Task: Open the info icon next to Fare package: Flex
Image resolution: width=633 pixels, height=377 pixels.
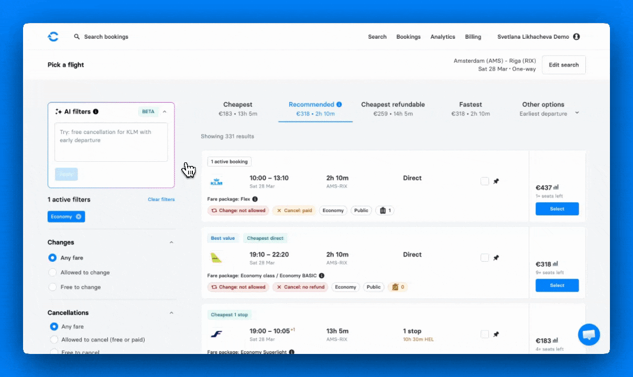Action: [x=254, y=199]
